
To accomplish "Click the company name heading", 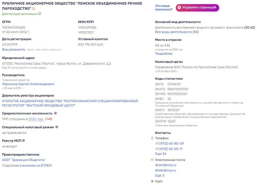I will [72, 6].
